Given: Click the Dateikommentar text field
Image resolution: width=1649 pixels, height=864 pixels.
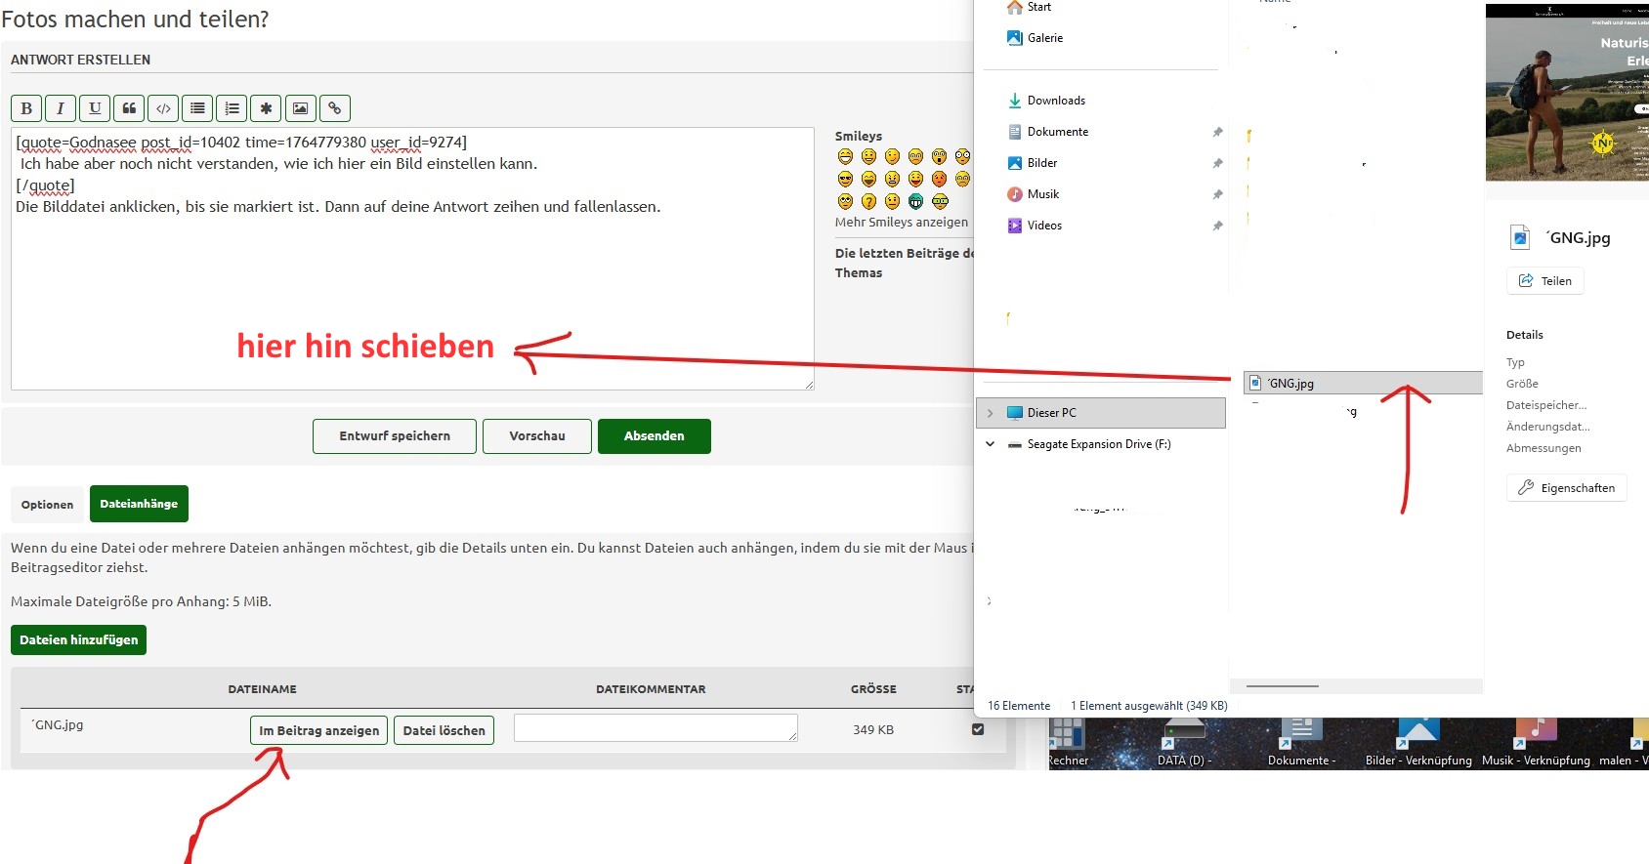Looking at the screenshot, I should pyautogui.click(x=655, y=728).
